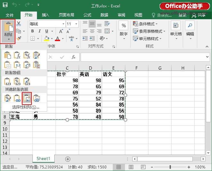Choose Paste Link option icon
The height and width of the screenshot is (171, 212).
(17, 98)
